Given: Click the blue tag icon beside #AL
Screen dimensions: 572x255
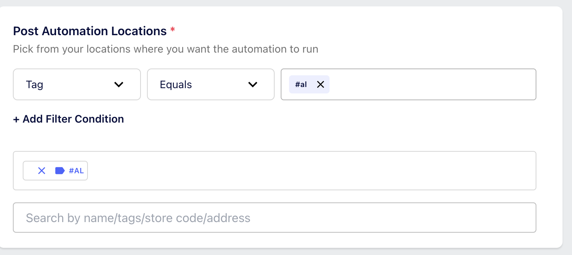Looking at the screenshot, I should pyautogui.click(x=60, y=171).
